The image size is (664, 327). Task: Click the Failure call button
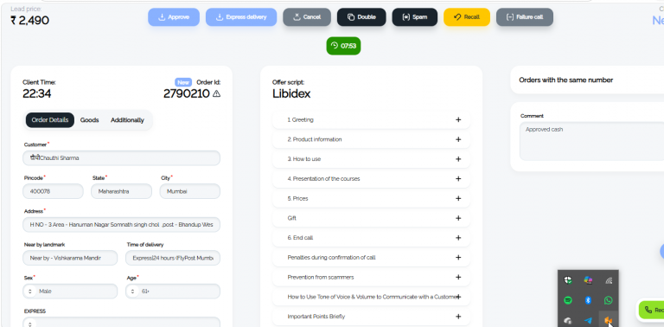pos(525,17)
